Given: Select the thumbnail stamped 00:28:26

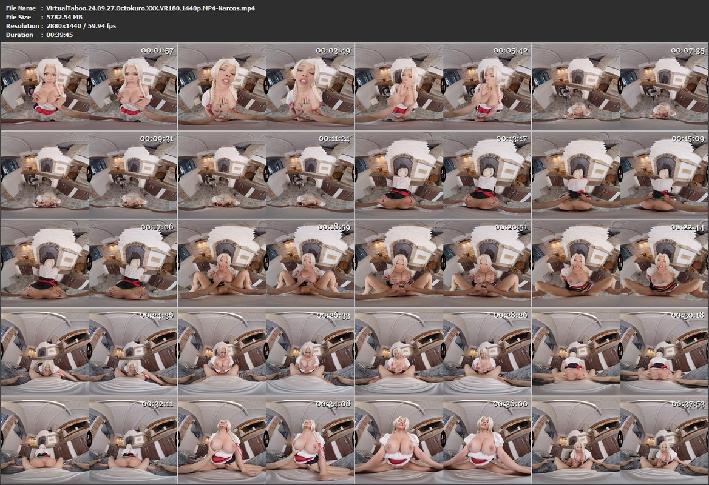Looking at the screenshot, I should coord(443,352).
